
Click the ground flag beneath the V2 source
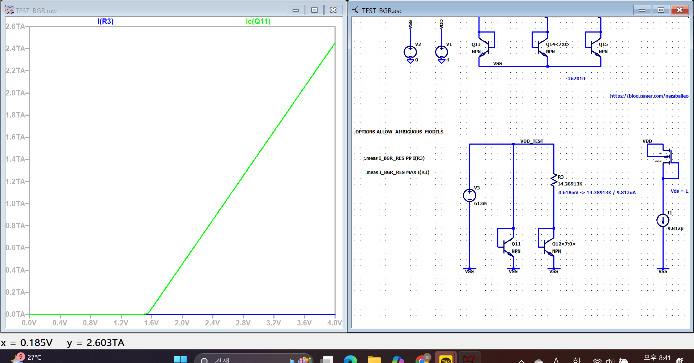click(x=410, y=61)
